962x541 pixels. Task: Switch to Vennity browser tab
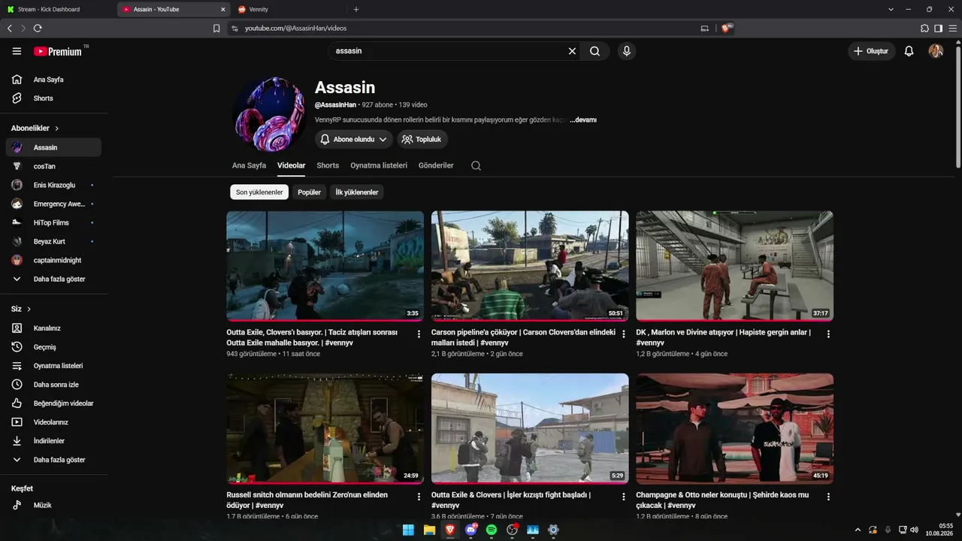click(x=288, y=10)
